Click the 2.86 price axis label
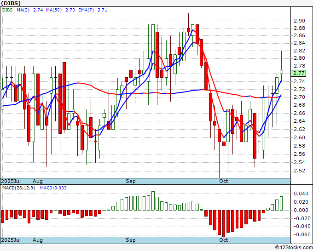313x251 pixels. (x=300, y=35)
